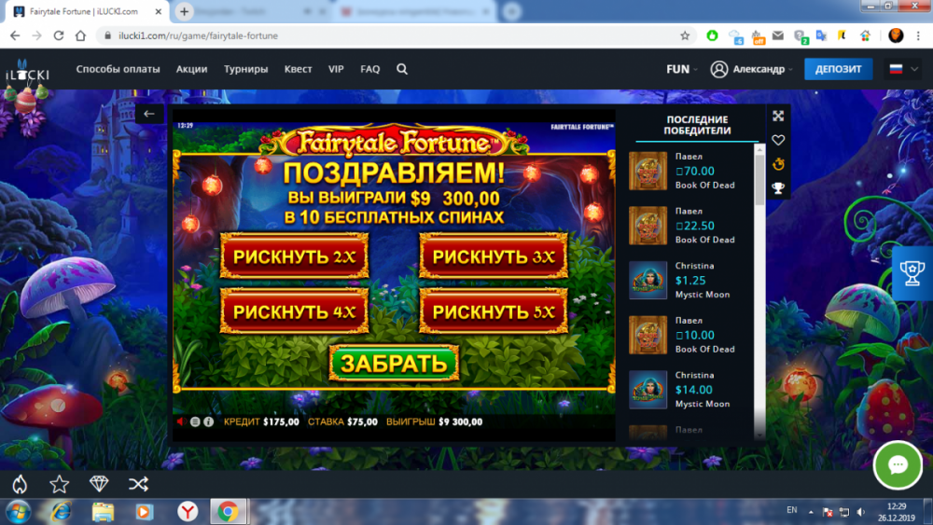Image resolution: width=933 pixels, height=525 pixels.
Task: Open the Chrome three-dot menu
Action: 919,35
